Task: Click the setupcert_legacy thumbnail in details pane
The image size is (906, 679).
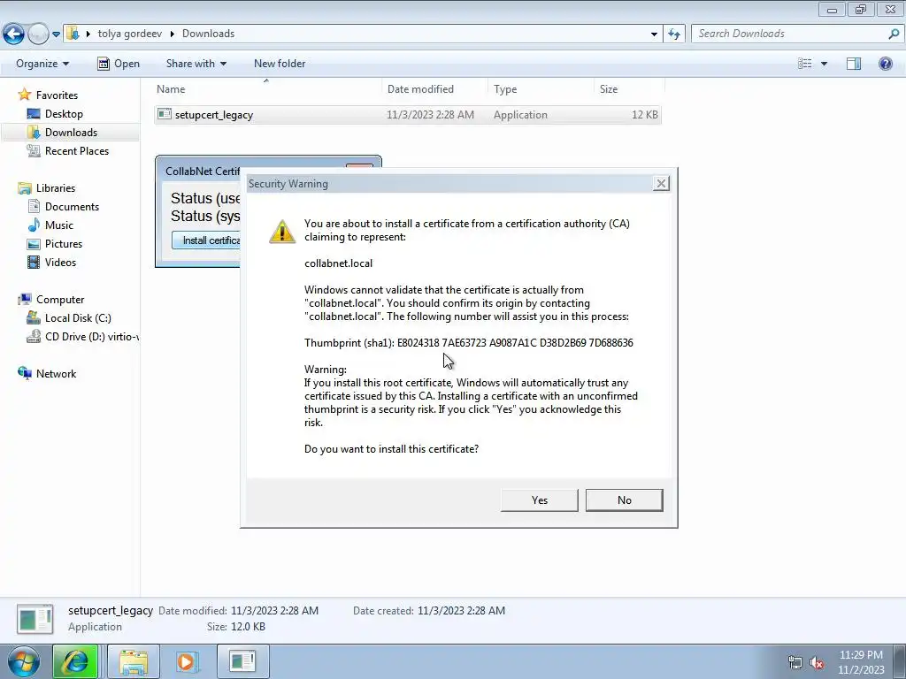Action: tap(35, 619)
